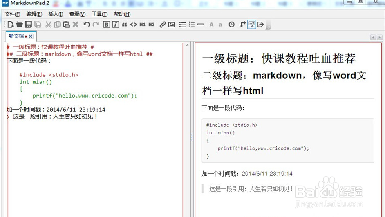Click the editor line 下面是一段代码
This screenshot has width=385, height=217.
pos(29,61)
